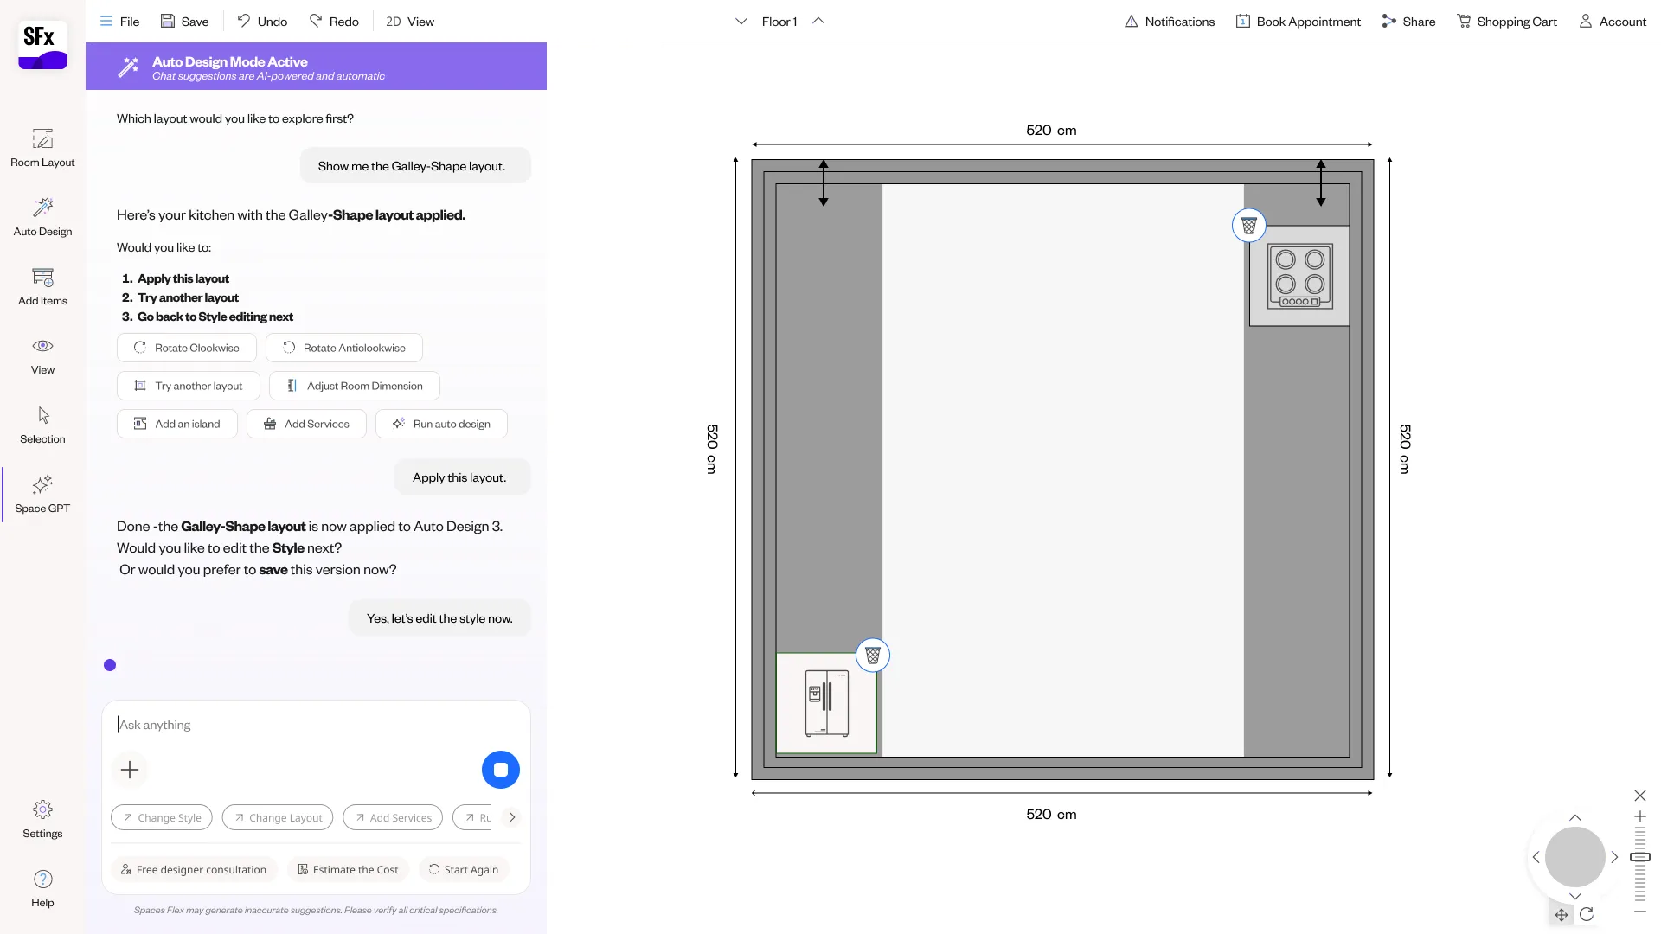Click Book Appointment

click(1299, 22)
